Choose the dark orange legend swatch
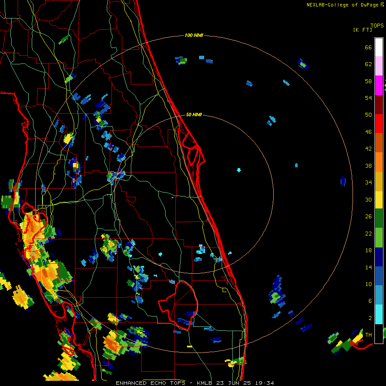 (x=379, y=143)
